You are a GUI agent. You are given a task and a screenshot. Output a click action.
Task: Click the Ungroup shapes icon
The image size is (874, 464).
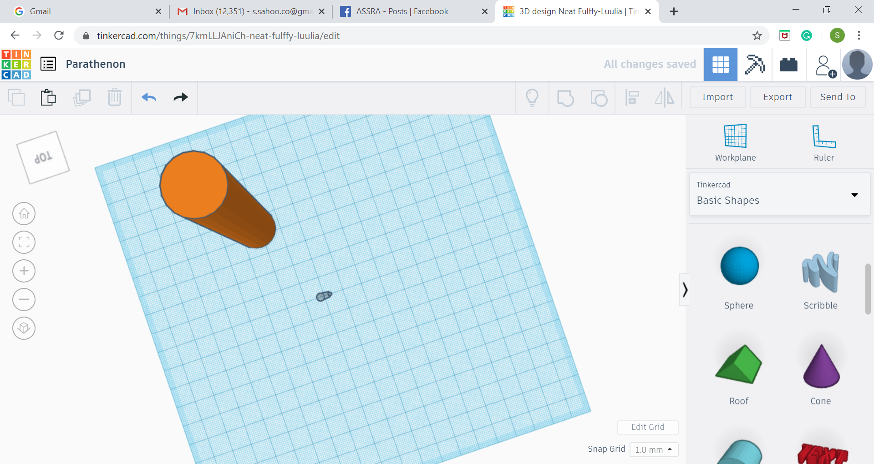tap(599, 98)
